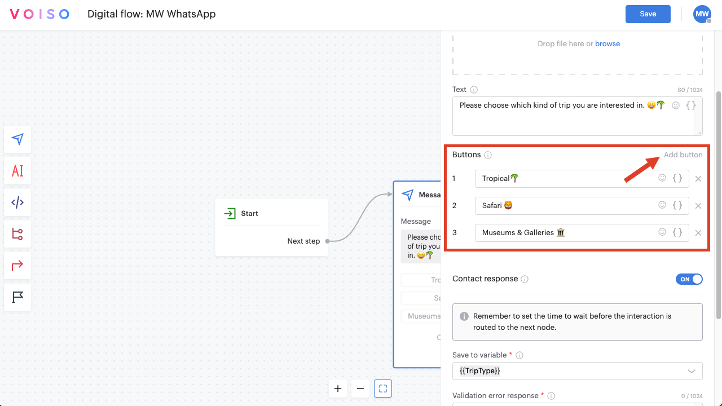Click info icon next to Validation error response
Image resolution: width=722 pixels, height=406 pixels.
pyautogui.click(x=551, y=396)
